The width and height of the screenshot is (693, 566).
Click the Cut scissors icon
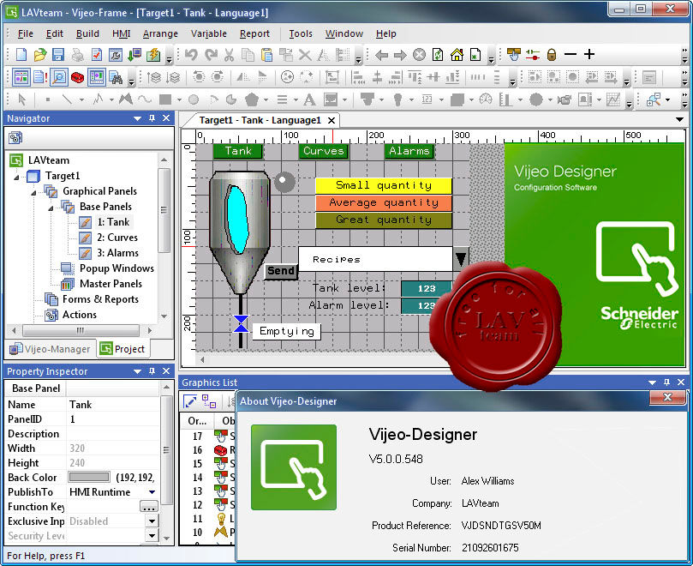(229, 55)
